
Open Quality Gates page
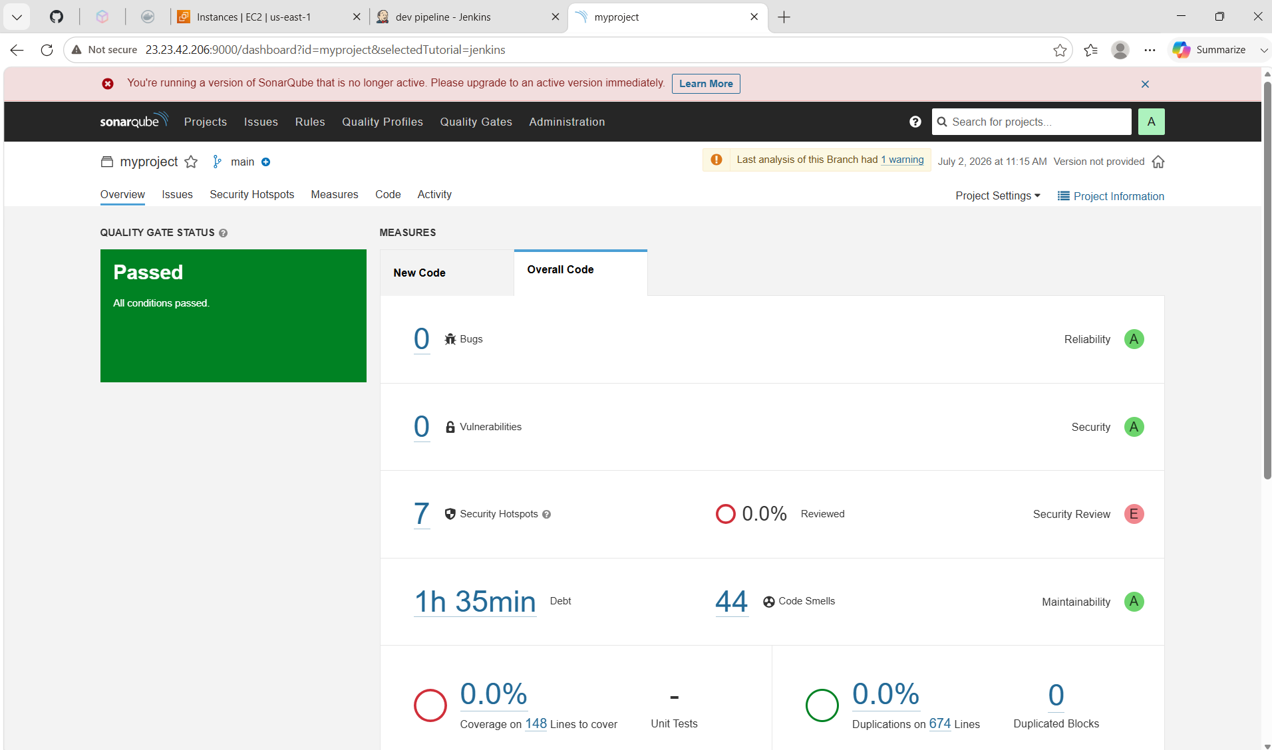[x=476, y=122]
